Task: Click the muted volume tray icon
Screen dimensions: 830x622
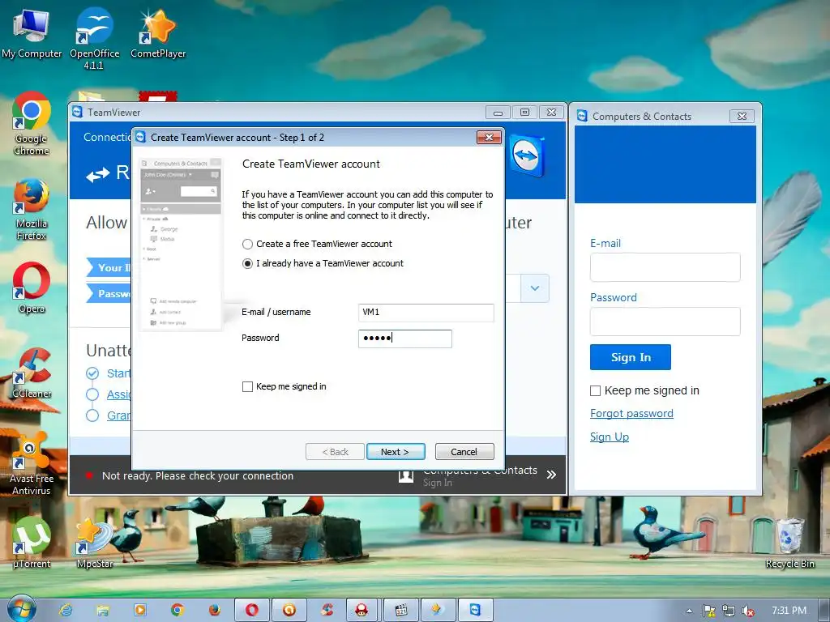Action: pyautogui.click(x=747, y=611)
